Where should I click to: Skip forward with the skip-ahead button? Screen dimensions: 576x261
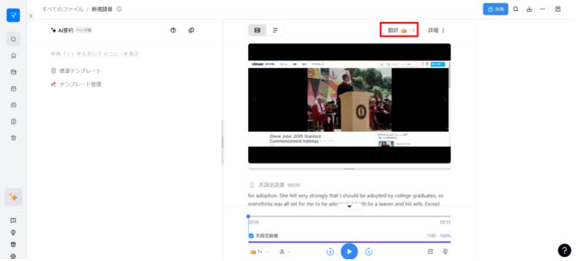point(369,252)
